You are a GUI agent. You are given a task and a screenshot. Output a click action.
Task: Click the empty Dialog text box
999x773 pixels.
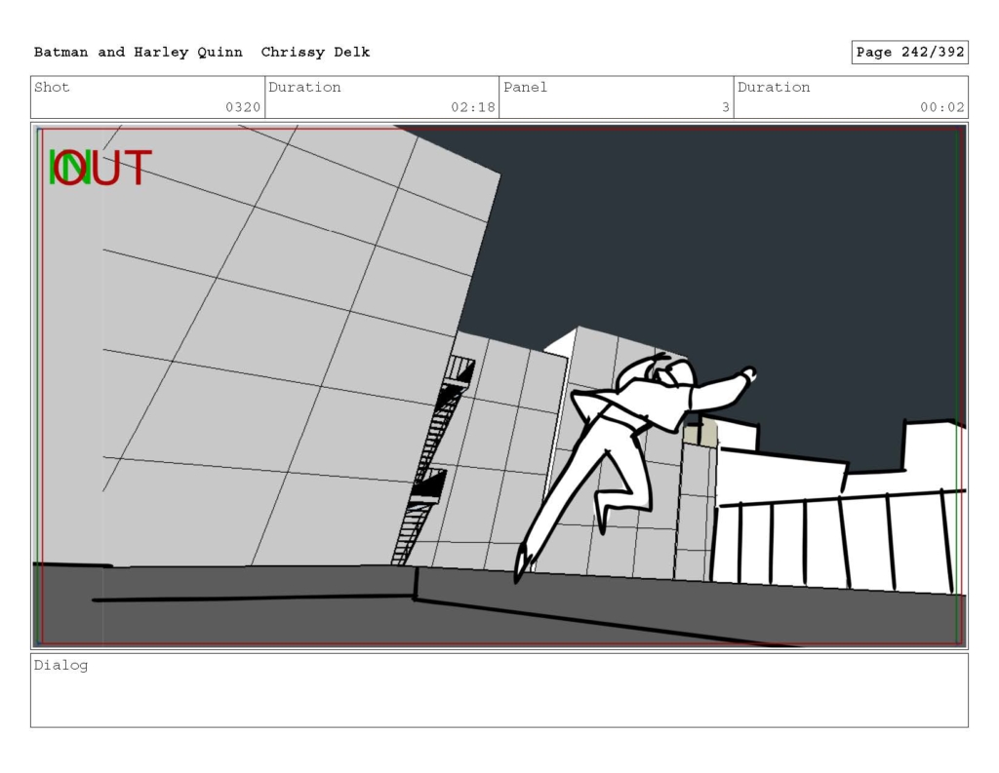pos(499,690)
